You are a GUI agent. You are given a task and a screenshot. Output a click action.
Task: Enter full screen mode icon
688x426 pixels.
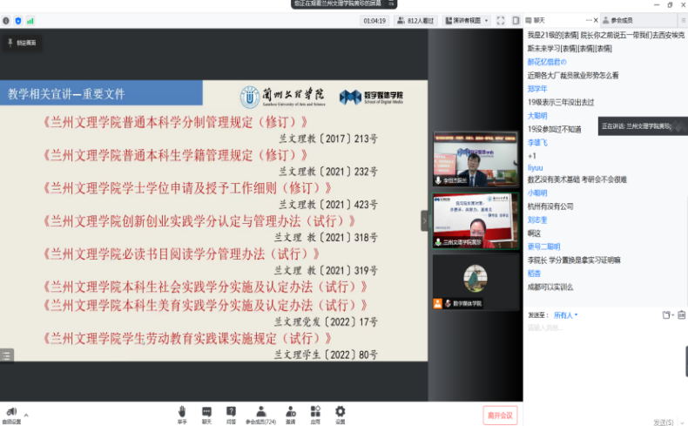coord(501,20)
